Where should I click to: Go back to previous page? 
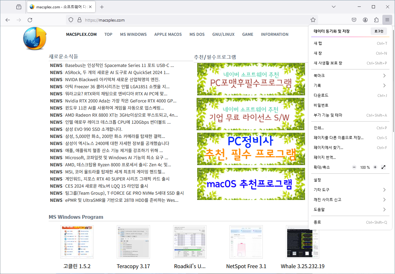click(8, 20)
